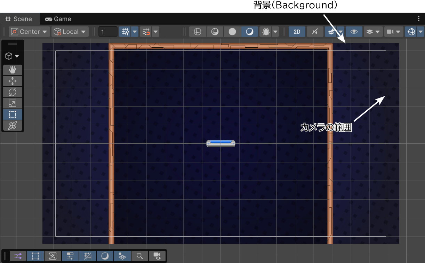
Task: Grab the tools overlay drag handle
Action: 13,44
